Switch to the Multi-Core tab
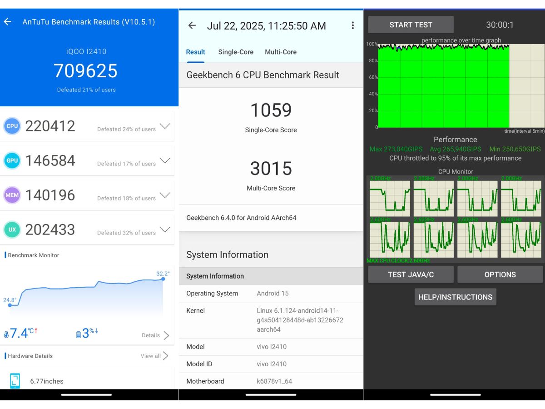 point(281,52)
